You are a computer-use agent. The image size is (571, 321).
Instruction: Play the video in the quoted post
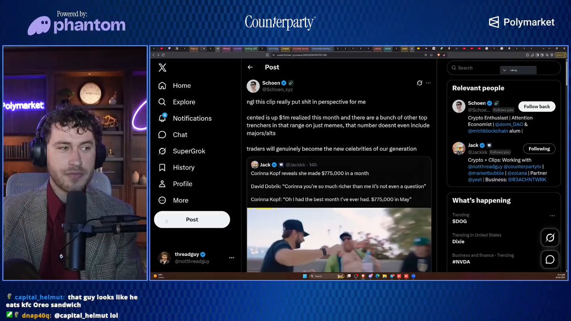coord(339,240)
